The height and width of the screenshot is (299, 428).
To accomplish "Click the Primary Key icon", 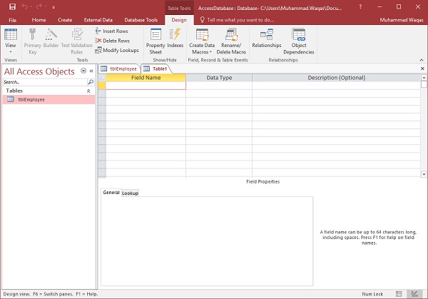I will (x=32, y=39).
